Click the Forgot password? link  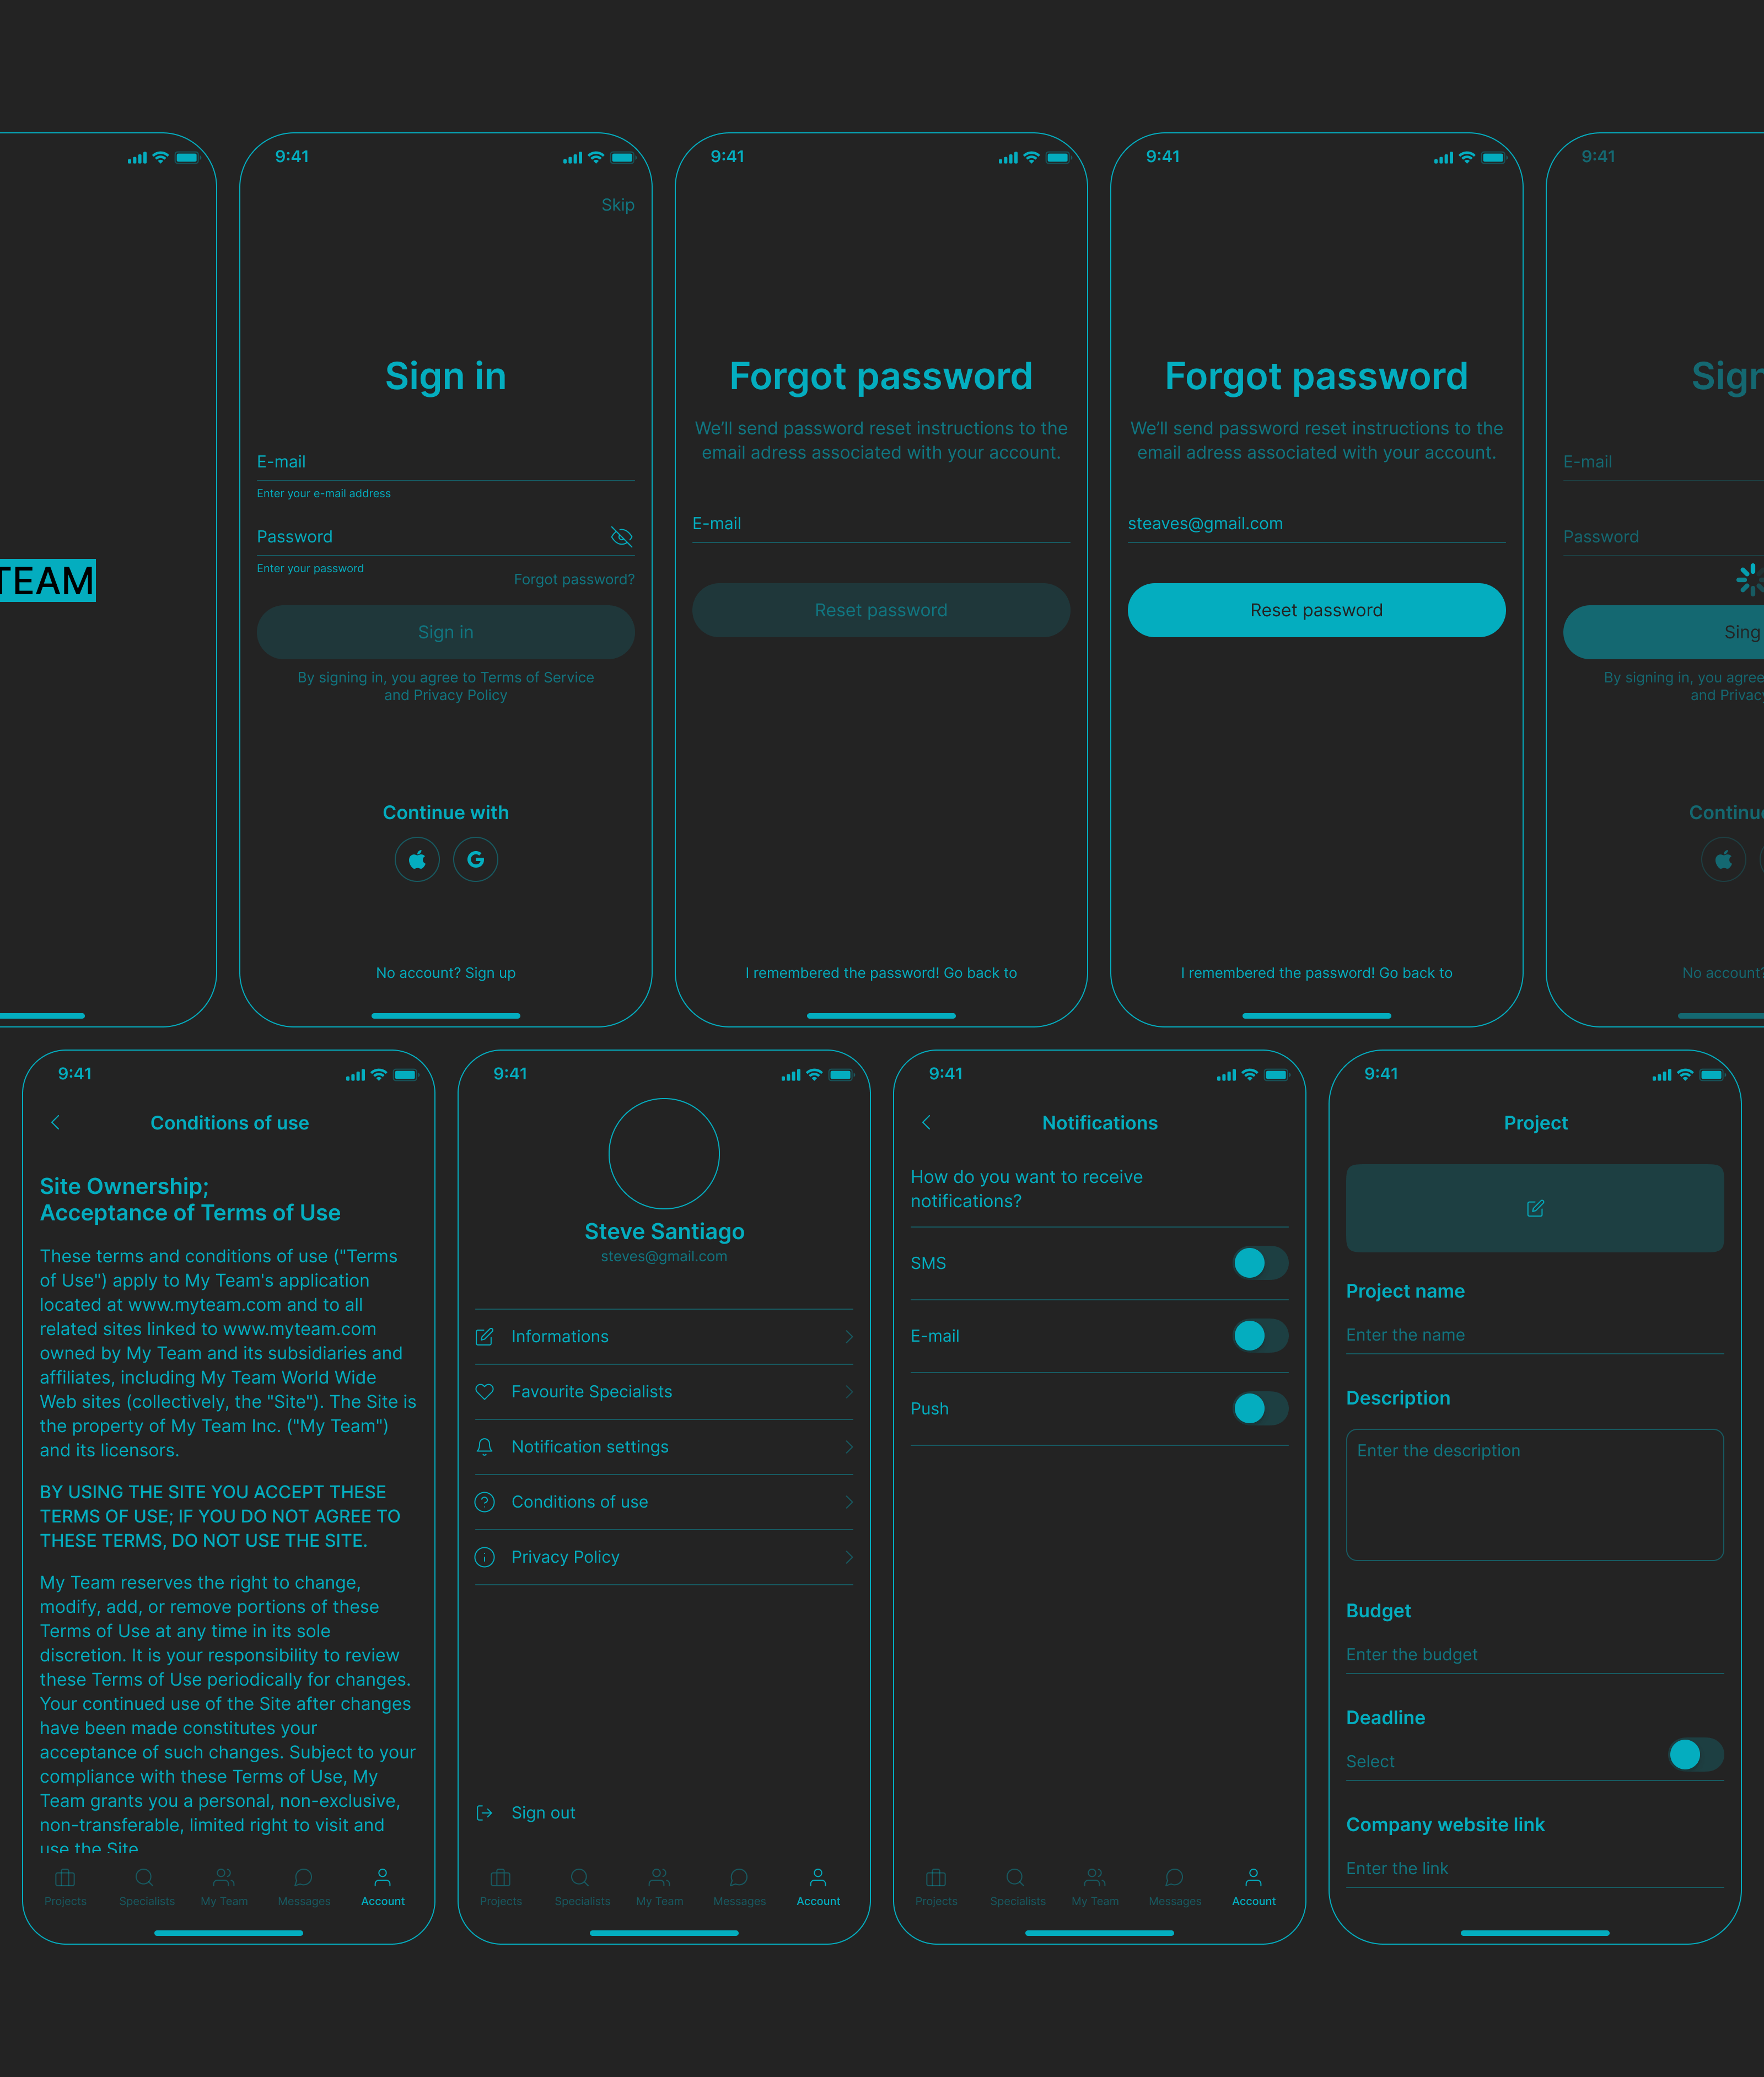tap(573, 579)
